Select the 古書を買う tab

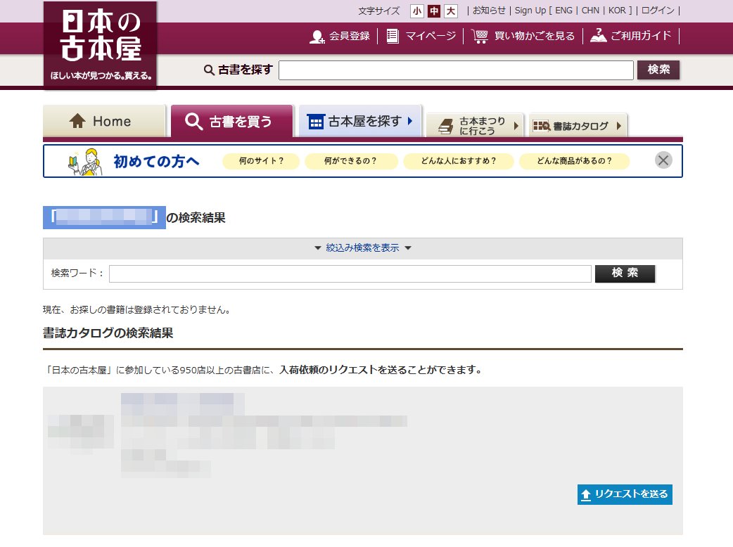point(231,121)
